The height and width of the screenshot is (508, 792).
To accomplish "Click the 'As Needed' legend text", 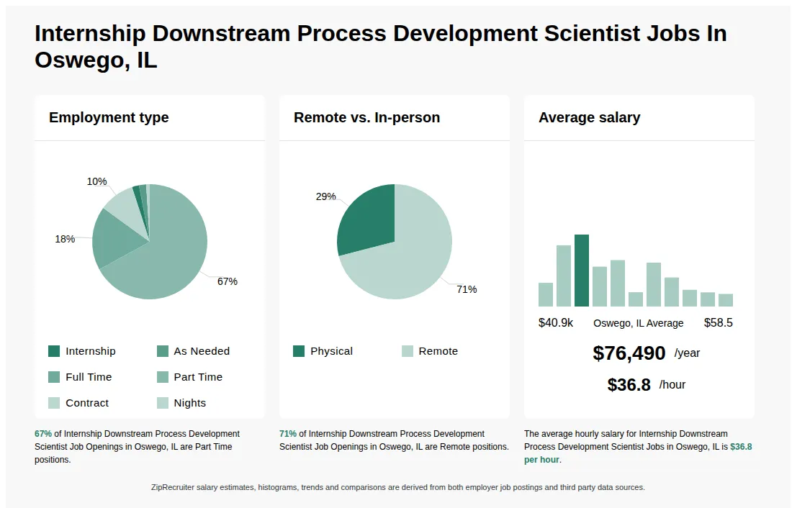I will click(202, 351).
